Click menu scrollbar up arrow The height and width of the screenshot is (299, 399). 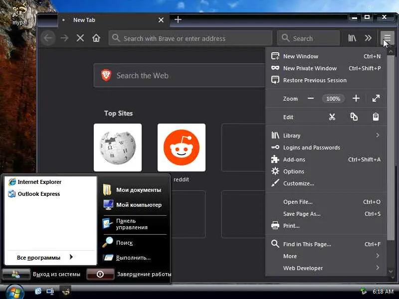pyautogui.click(x=391, y=52)
